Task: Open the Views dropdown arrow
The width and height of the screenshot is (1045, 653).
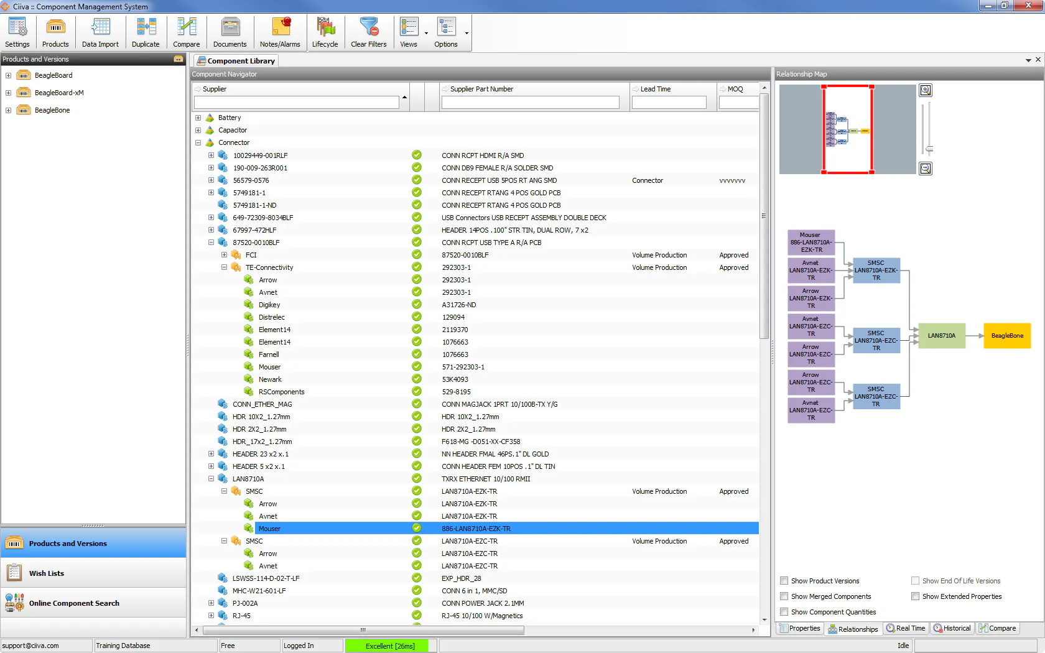Action: pos(426,34)
